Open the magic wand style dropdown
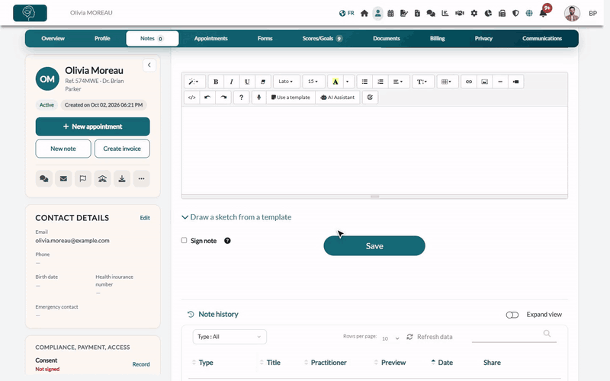Image resolution: width=610 pixels, height=381 pixels. point(194,82)
